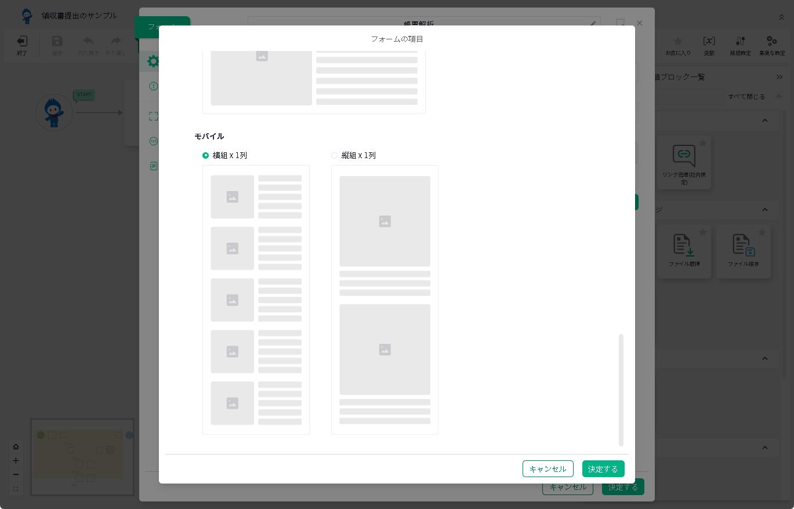Zoom in with the plus icon
The height and width of the screenshot is (509, 794).
click(x=16, y=461)
